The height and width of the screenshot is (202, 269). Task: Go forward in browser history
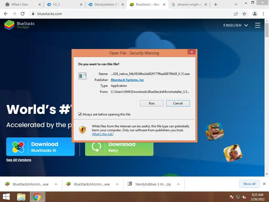(x=14, y=14)
